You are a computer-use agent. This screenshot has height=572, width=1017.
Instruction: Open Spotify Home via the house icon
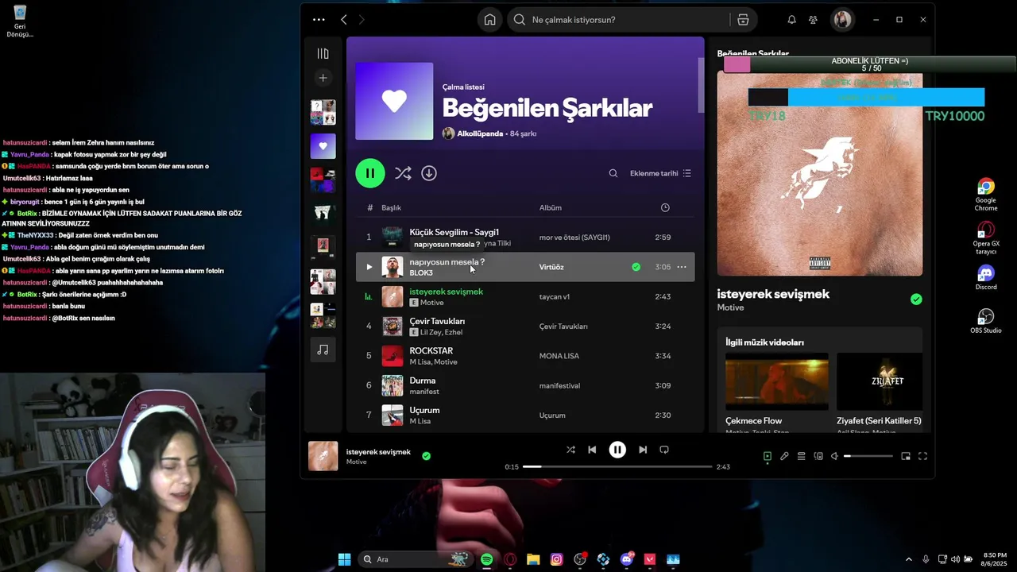(490, 20)
